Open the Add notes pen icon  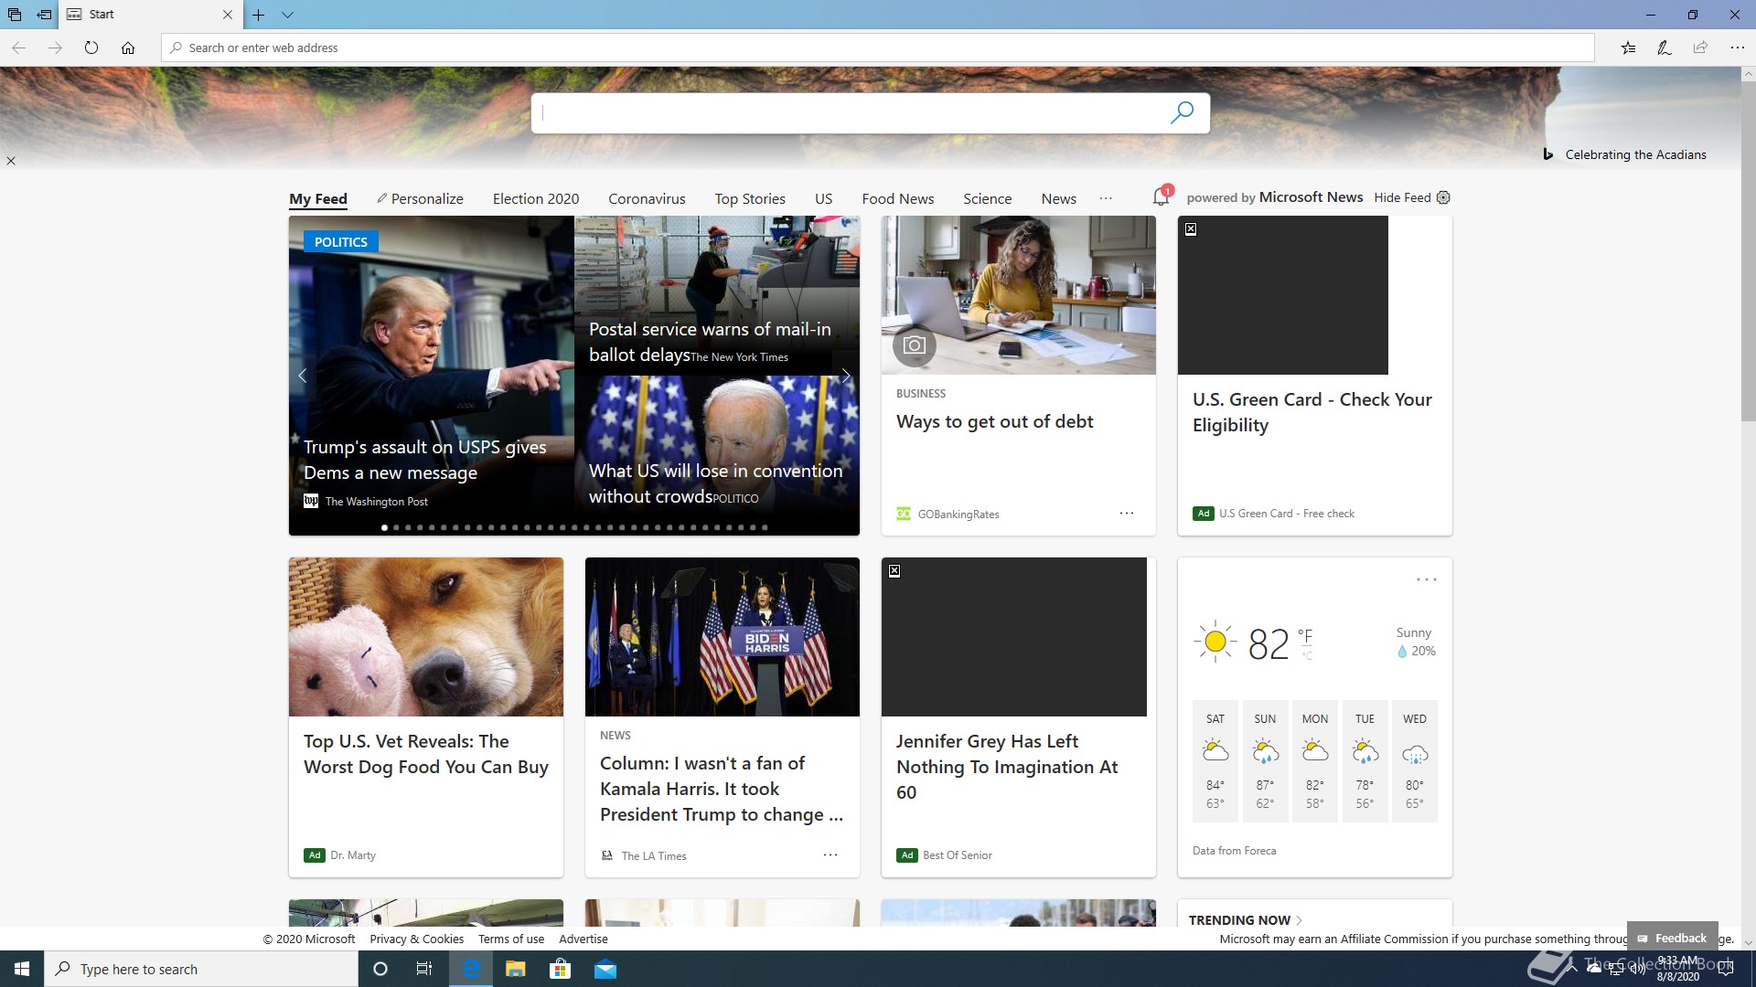click(x=1665, y=48)
